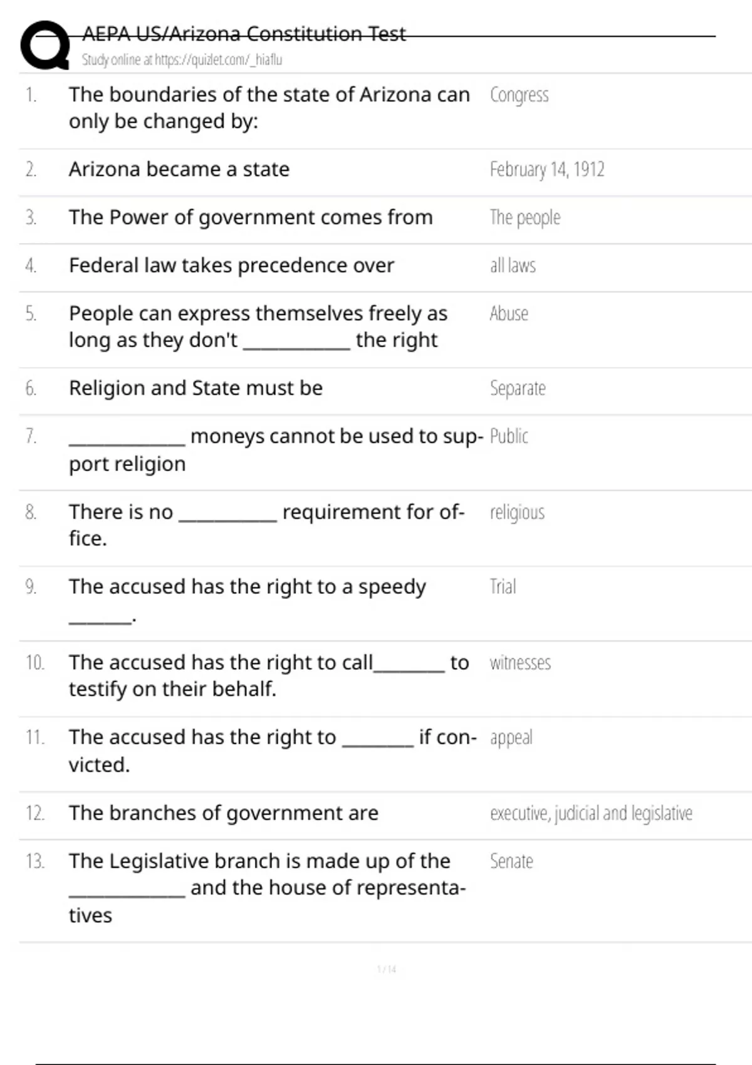The image size is (752, 1065).
Task: Click the 'all laws' answer text
Action: (x=513, y=266)
